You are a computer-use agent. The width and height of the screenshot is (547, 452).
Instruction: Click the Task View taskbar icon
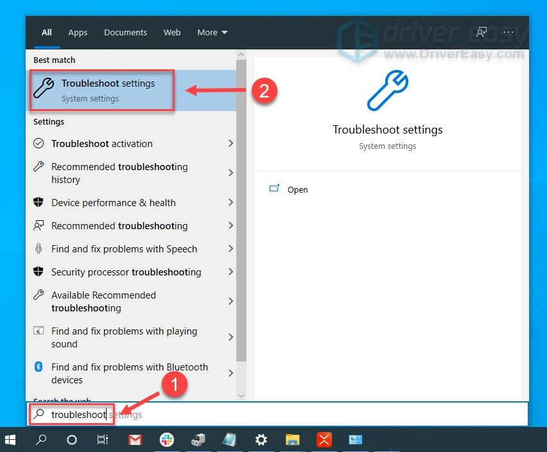click(x=103, y=440)
